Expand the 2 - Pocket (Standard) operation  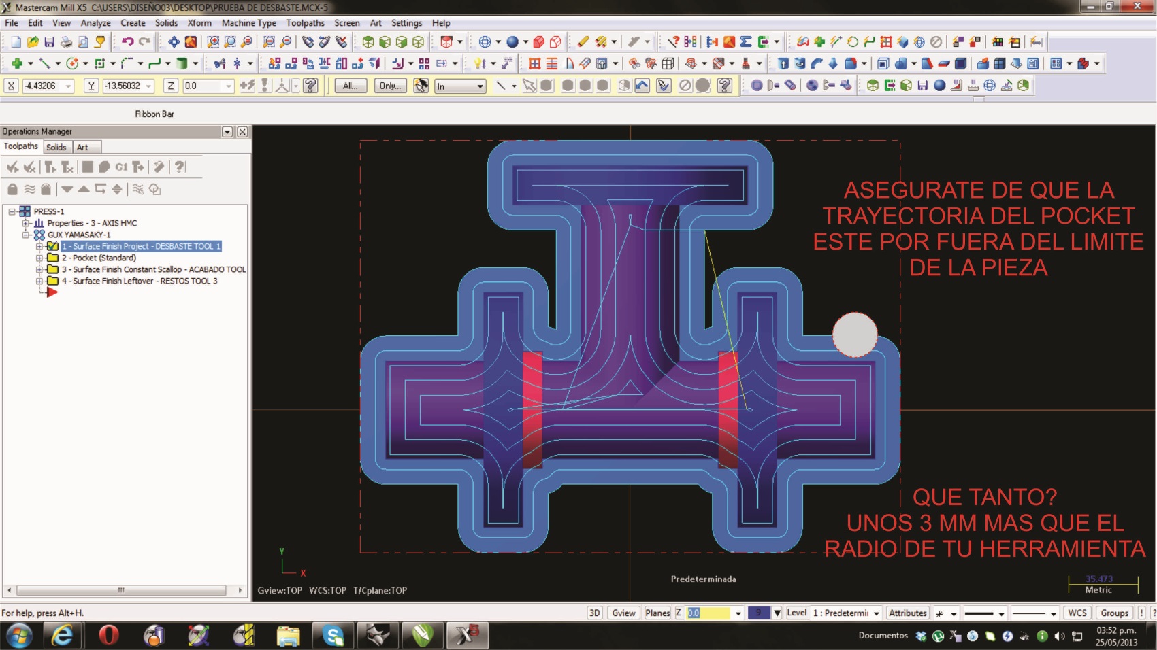(39, 258)
